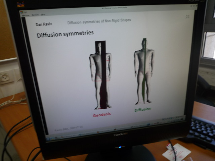The height and width of the screenshot is (161, 215).
Task: Click the 'Diffusion symmetries' slide title
Action: (x=65, y=34)
